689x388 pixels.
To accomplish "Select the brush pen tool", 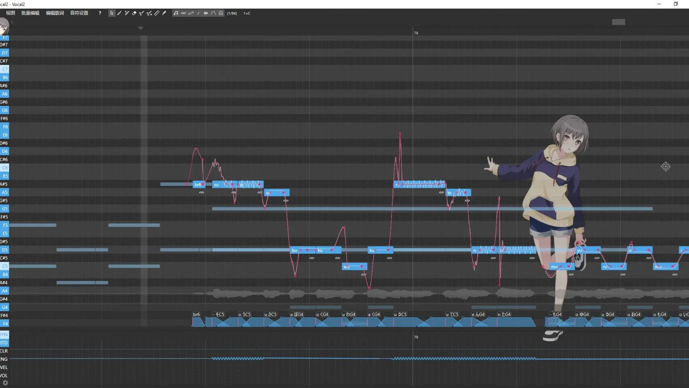I will [164, 13].
